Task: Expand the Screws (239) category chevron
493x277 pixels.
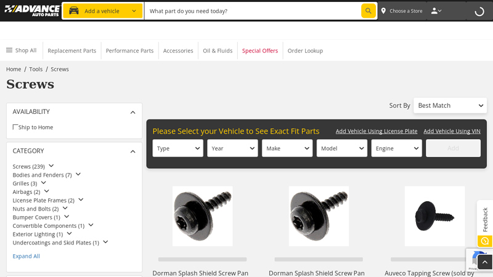Action: click(51, 166)
